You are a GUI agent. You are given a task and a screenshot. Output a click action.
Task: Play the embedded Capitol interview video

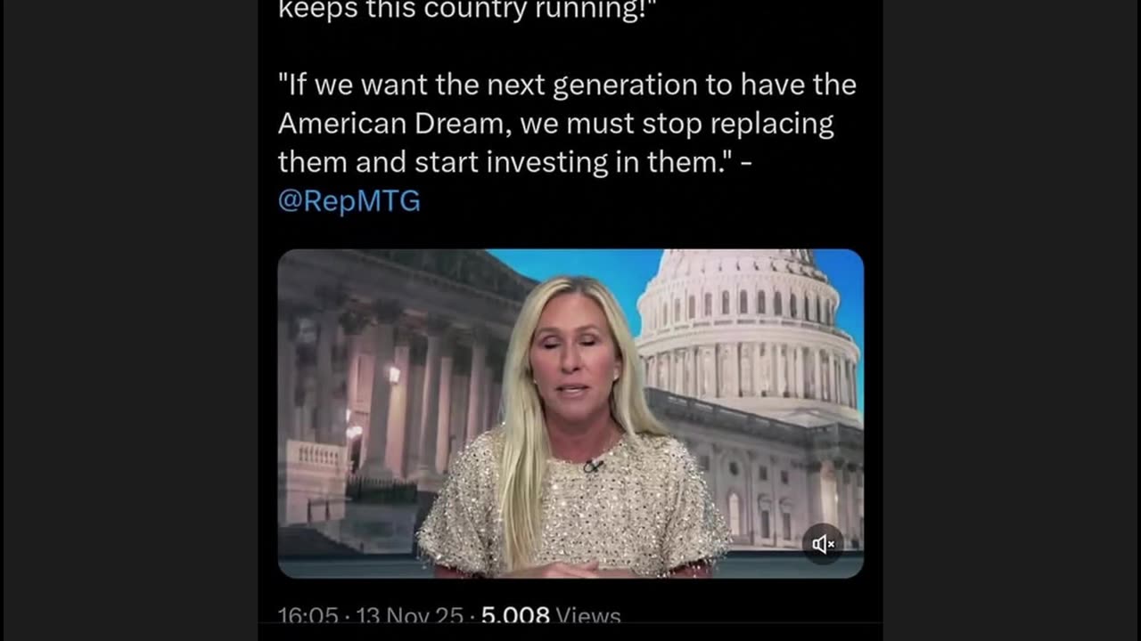(570, 414)
